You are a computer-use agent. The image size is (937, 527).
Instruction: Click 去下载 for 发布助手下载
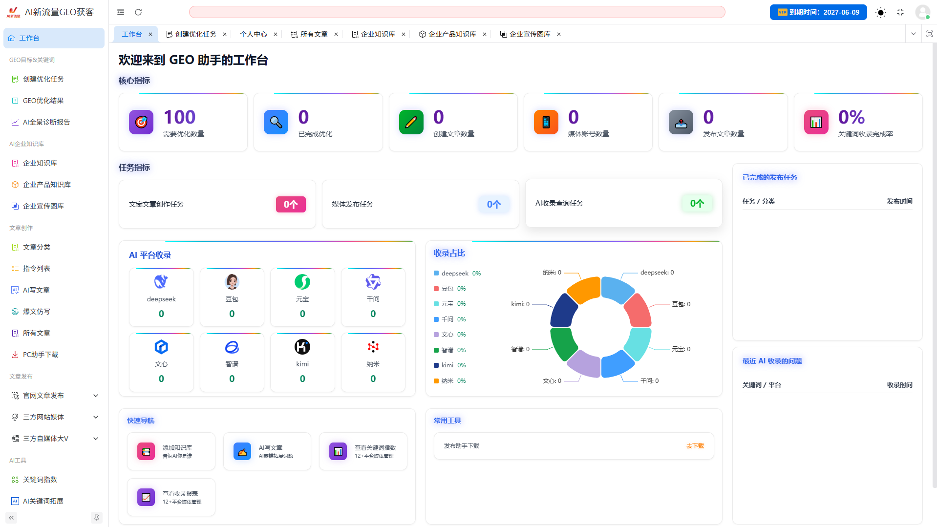(x=695, y=446)
